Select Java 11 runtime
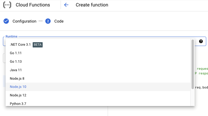The width and height of the screenshot is (208, 116). coord(98,70)
